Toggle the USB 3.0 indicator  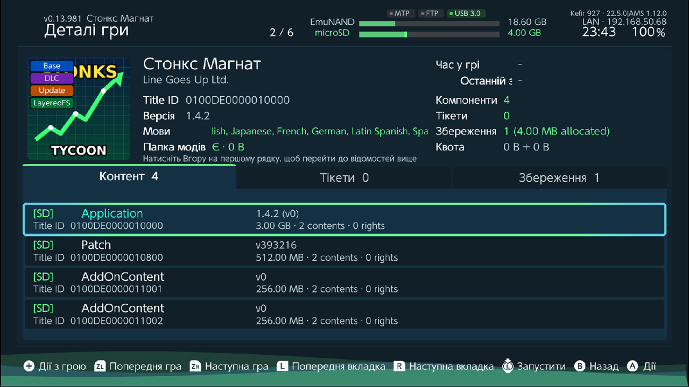[466, 13]
